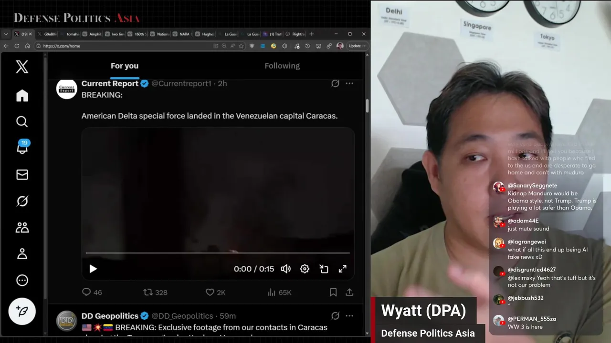Click @lagrangewei chat message

click(x=548, y=253)
